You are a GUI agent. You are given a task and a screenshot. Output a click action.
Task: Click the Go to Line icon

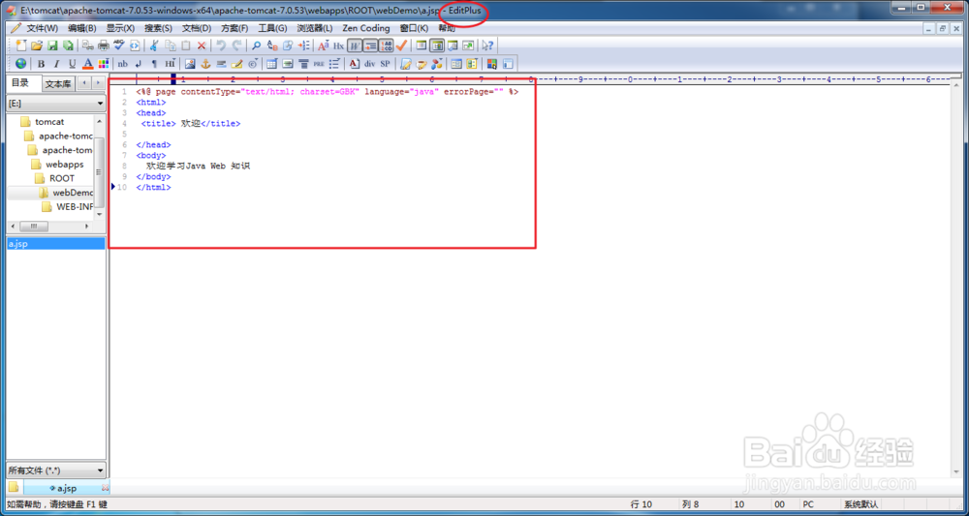click(x=303, y=46)
